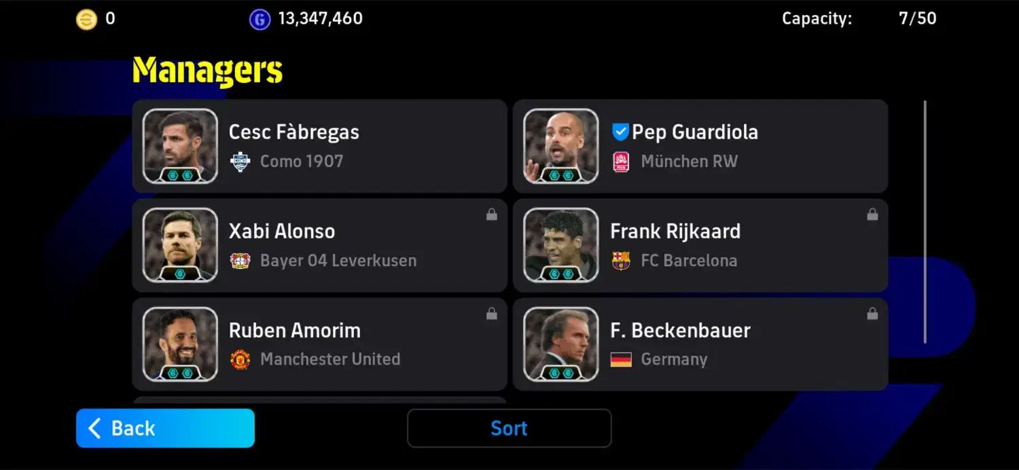Click the FC Barcelona crest icon
The image size is (1019, 470).
621,261
